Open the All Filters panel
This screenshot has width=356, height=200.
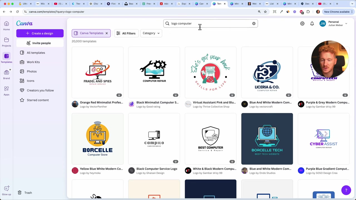[x=126, y=33]
